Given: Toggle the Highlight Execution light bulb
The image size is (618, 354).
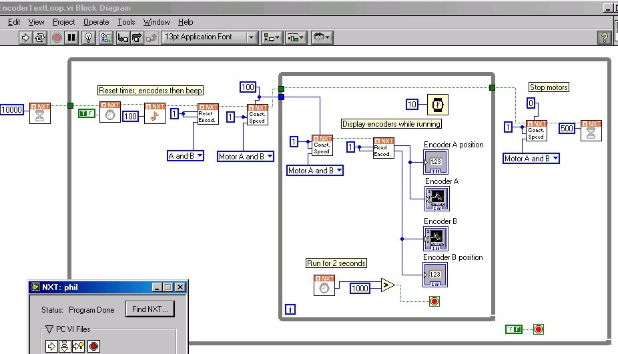Looking at the screenshot, I should tap(88, 38).
